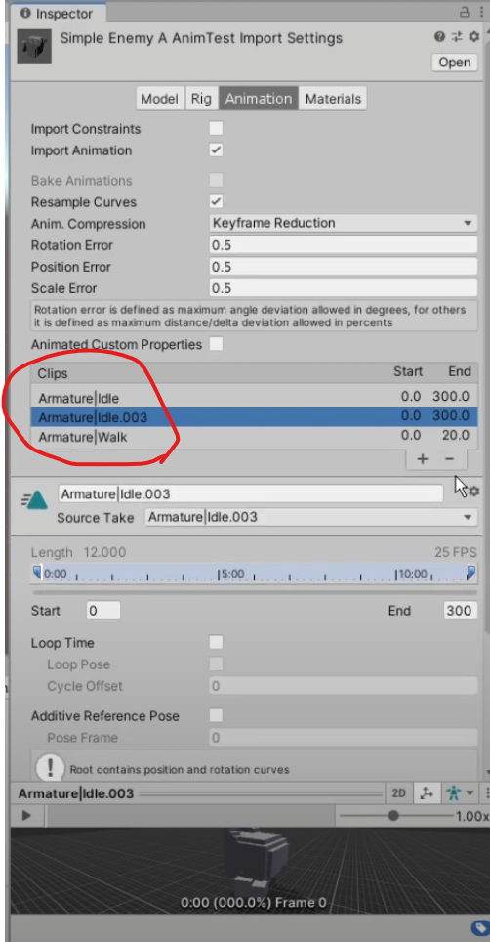Click the End frame field

tap(461, 611)
